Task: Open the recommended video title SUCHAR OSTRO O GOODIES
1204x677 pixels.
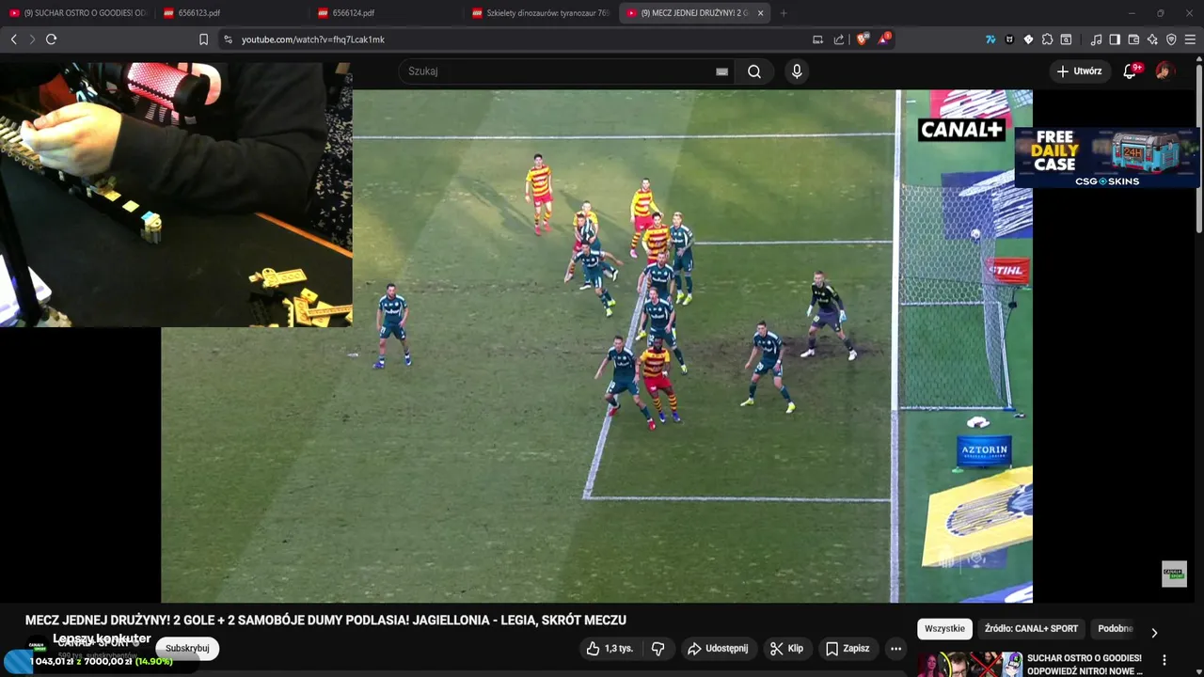Action: [1085, 664]
